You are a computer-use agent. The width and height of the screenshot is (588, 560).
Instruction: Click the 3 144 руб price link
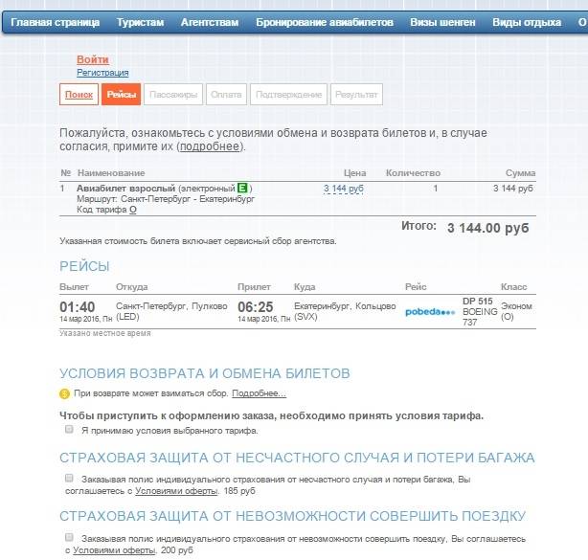click(x=344, y=189)
